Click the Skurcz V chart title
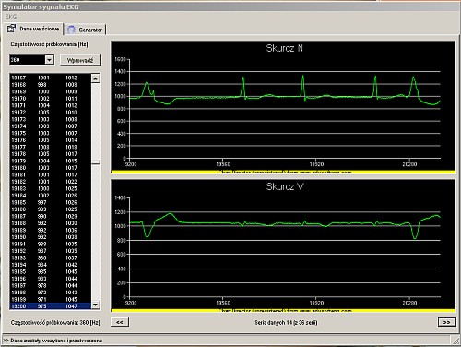This screenshot has height=347, width=461. click(x=285, y=186)
